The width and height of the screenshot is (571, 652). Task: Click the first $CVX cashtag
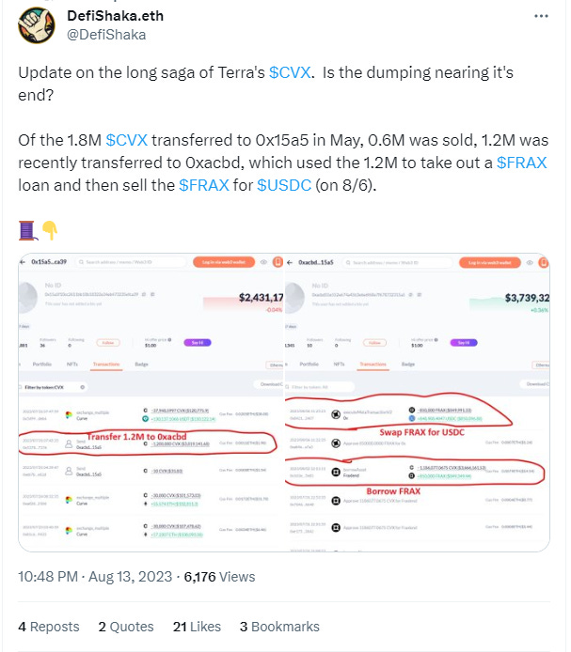tap(290, 72)
